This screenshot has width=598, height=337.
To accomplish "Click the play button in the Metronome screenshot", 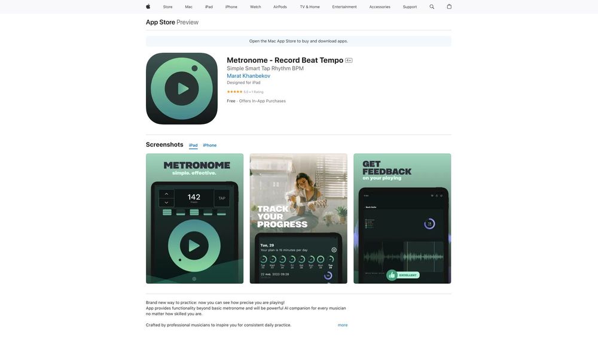I will (x=194, y=246).
